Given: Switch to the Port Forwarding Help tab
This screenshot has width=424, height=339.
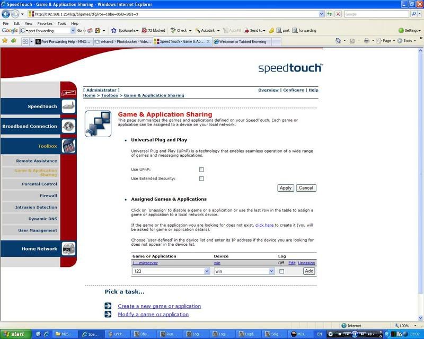Looking at the screenshot, I should [66, 41].
